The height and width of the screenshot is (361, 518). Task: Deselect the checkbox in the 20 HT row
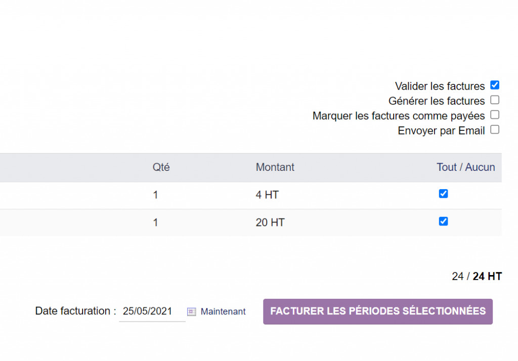point(444,221)
